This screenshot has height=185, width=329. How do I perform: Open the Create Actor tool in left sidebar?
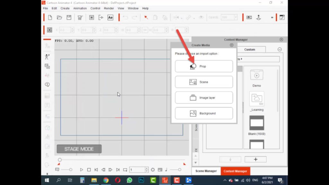point(47,57)
